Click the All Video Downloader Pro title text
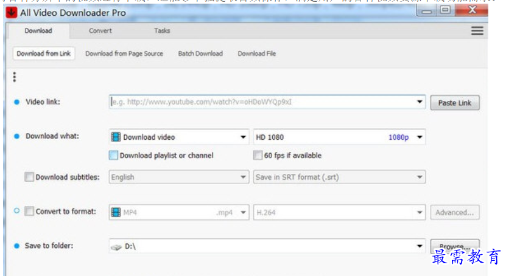506x276 pixels. 73,13
